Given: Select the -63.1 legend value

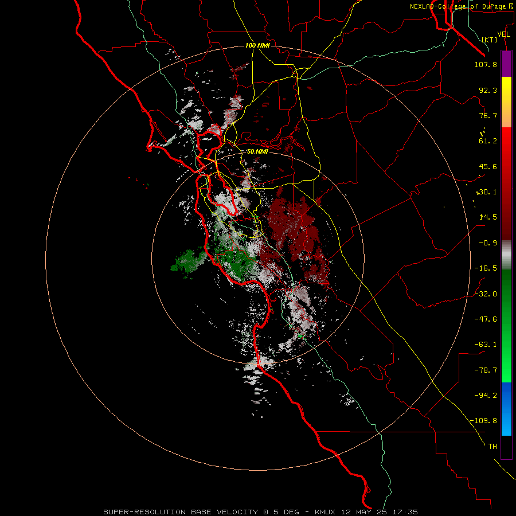Looking at the screenshot, I should [x=486, y=345].
